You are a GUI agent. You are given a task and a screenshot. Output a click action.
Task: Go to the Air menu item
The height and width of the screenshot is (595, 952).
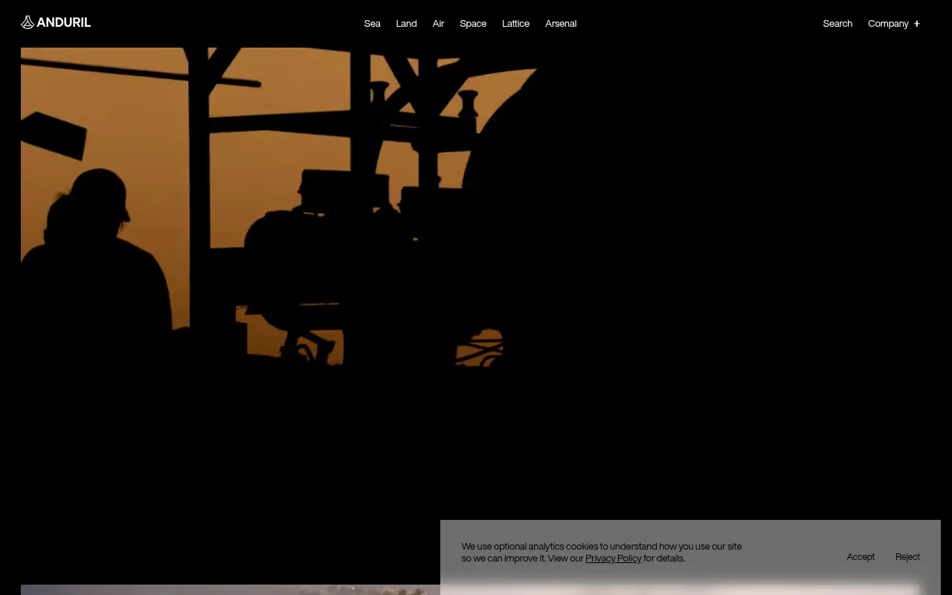point(438,24)
